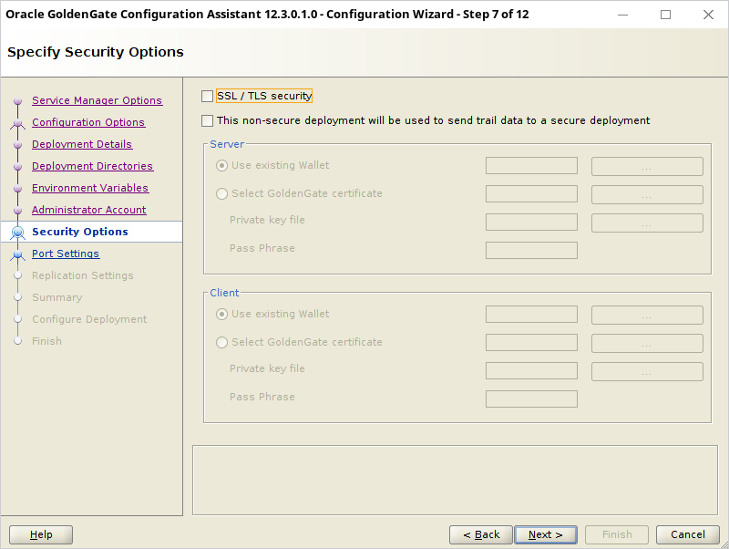This screenshot has width=729, height=549.
Task: Browse for Client existing Wallet
Action: click(x=647, y=316)
